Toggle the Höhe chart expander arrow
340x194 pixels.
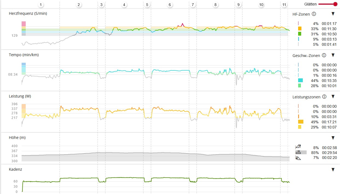[333, 138]
